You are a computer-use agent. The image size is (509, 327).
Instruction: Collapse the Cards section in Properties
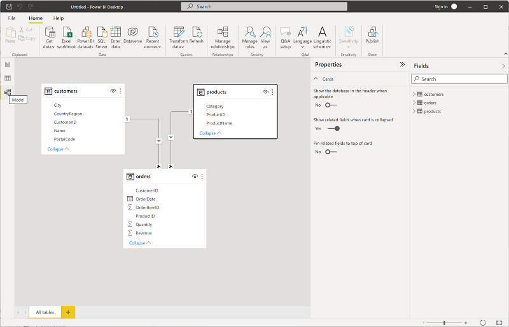click(316, 79)
